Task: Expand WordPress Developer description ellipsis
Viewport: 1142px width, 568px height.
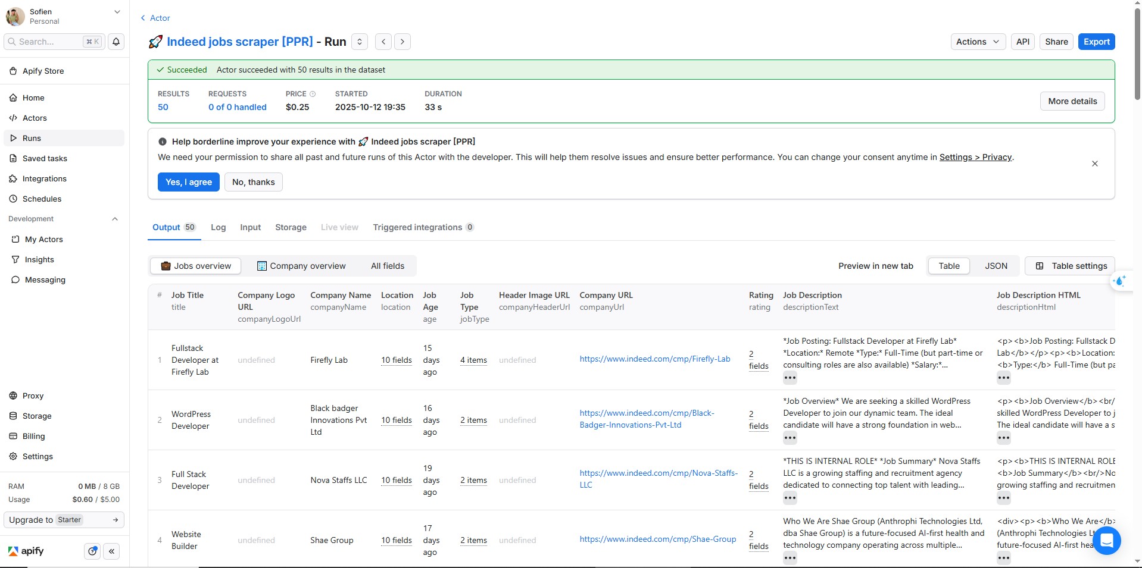Action: point(790,438)
